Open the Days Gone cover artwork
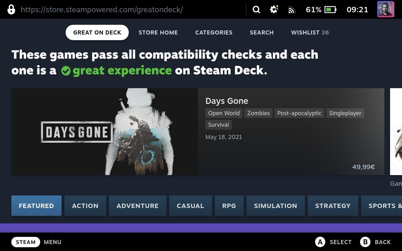 [105, 131]
